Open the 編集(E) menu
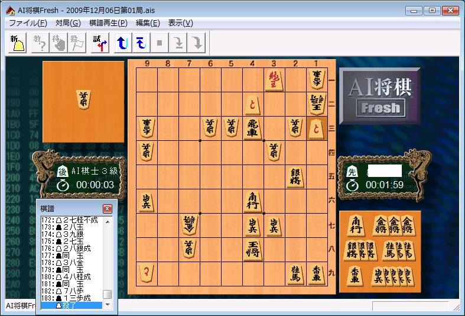This screenshot has height=316, width=465. tap(148, 23)
